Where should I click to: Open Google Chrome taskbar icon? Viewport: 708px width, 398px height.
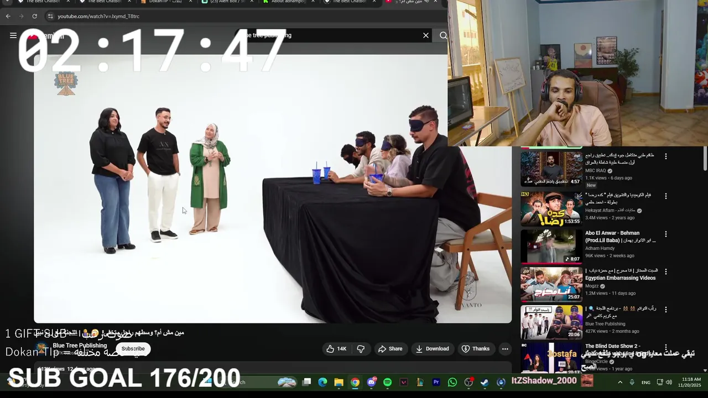tap(355, 382)
